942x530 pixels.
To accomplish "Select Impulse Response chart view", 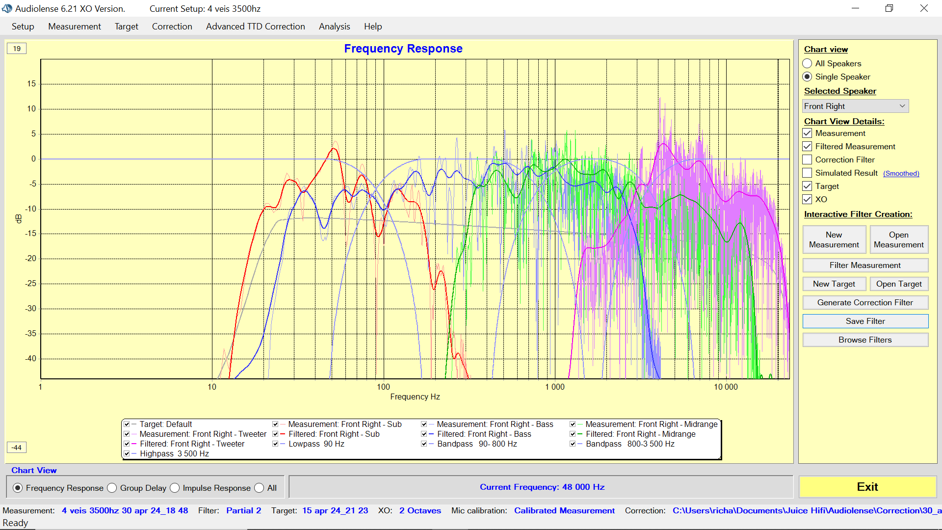I will point(175,488).
